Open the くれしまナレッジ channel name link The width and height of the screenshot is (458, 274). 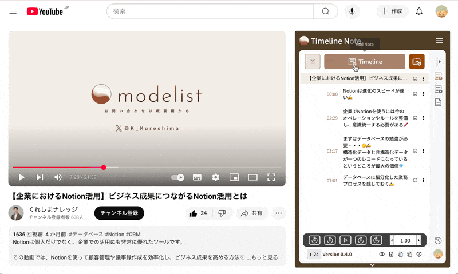click(x=53, y=209)
